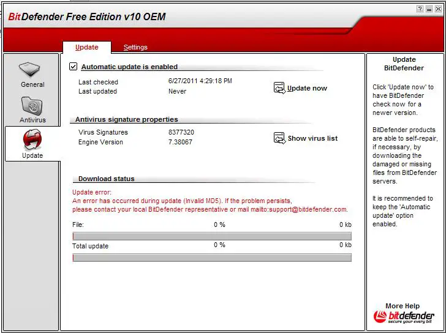Viewport: 446px width, 334px height.
Task: Click the icon beside Show virus list
Action: 279,138
